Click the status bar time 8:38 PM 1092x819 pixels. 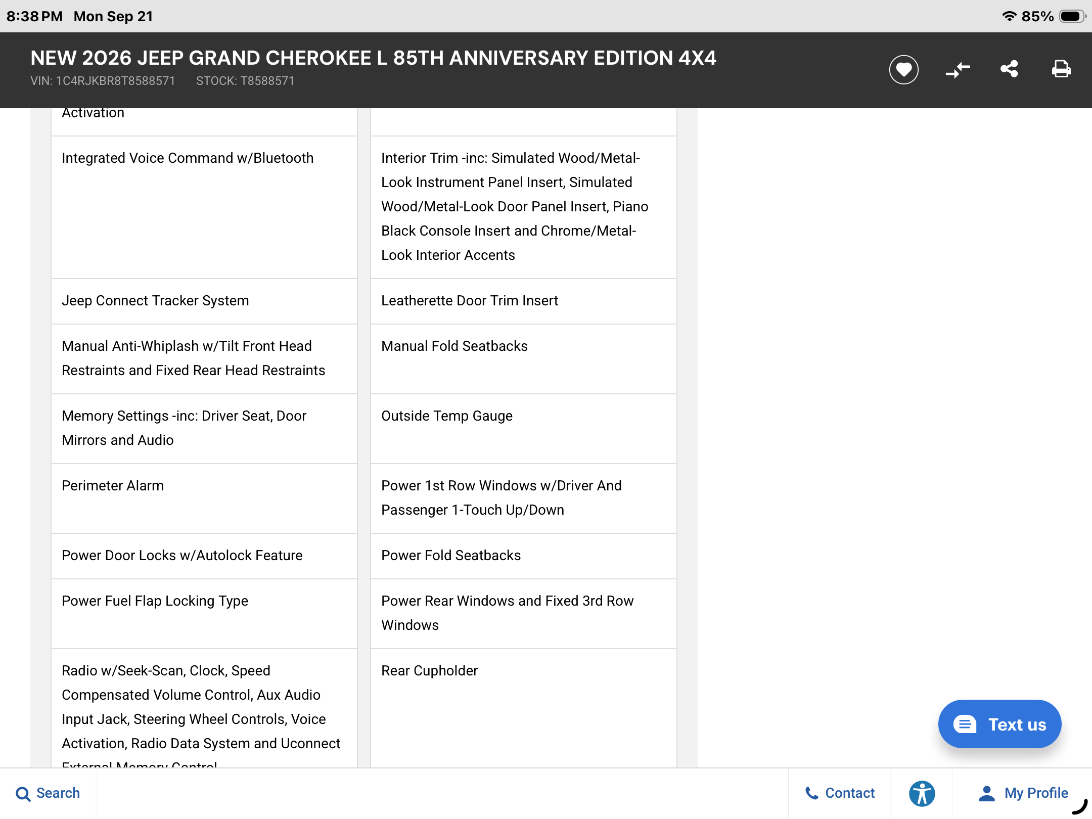tap(34, 16)
